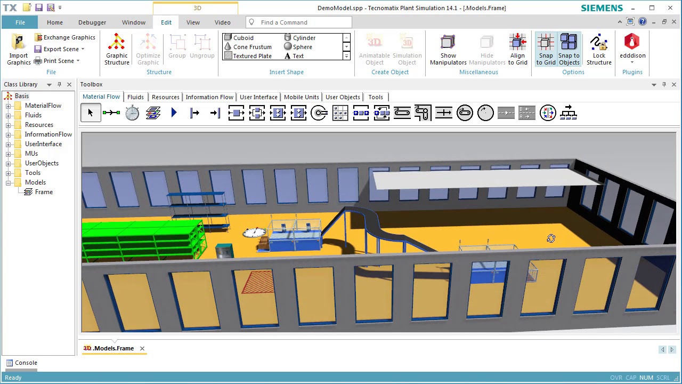Save model via quick access icon

click(38, 8)
